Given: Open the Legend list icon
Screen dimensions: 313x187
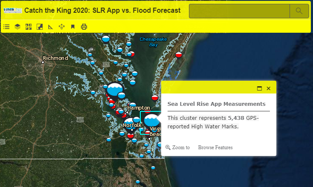Looking at the screenshot, I should click(6, 27).
